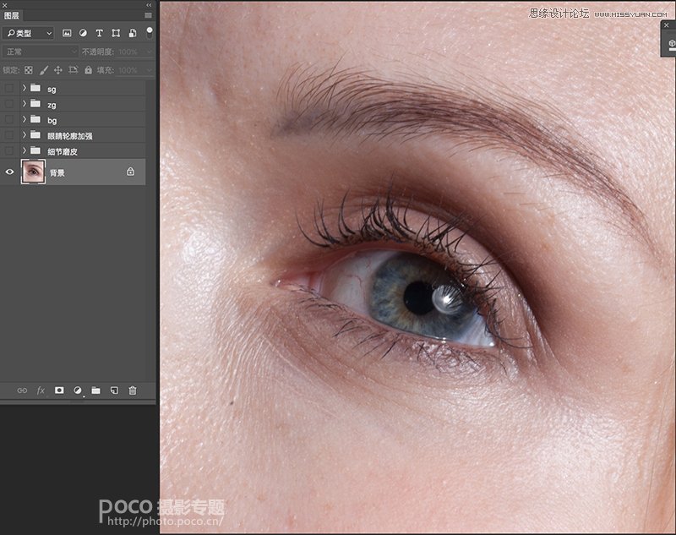Image resolution: width=676 pixels, height=535 pixels.
Task: Open the layer style fx menu
Action: coord(41,390)
